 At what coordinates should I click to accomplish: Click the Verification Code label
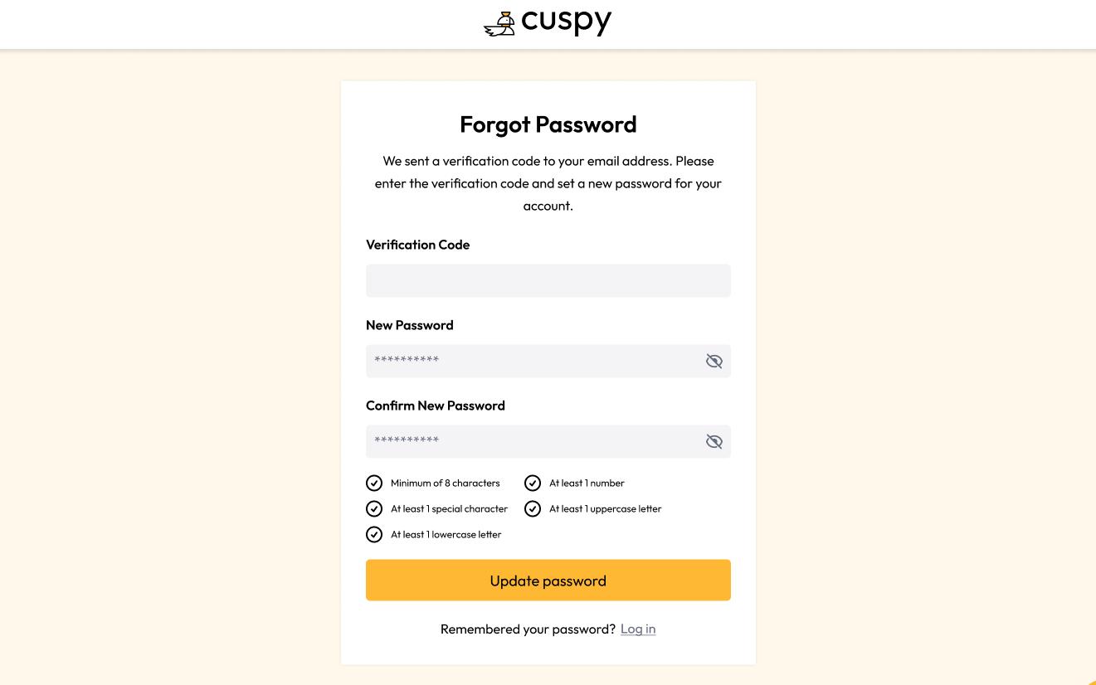tap(418, 245)
